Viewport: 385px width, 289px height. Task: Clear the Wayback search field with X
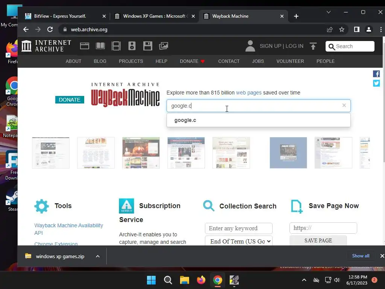(x=344, y=105)
